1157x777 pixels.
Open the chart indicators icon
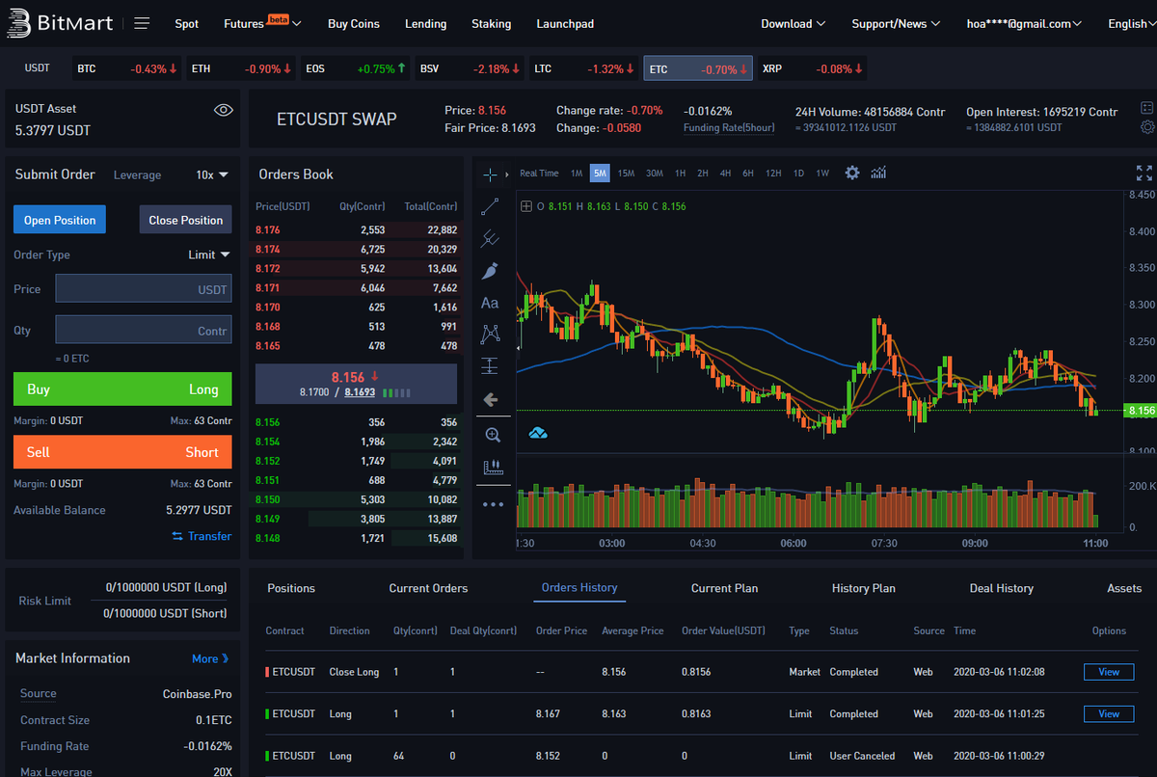878,173
